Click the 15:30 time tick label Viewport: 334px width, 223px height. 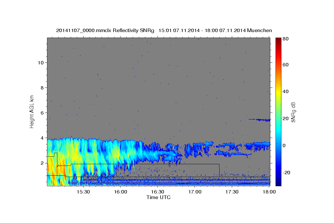click(83, 192)
